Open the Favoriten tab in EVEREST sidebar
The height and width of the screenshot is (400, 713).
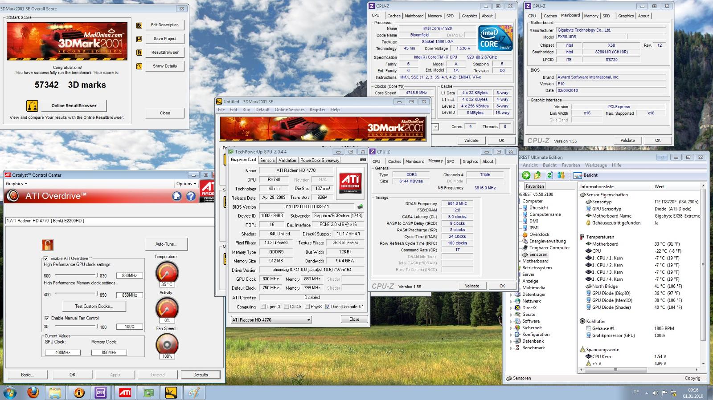click(535, 186)
